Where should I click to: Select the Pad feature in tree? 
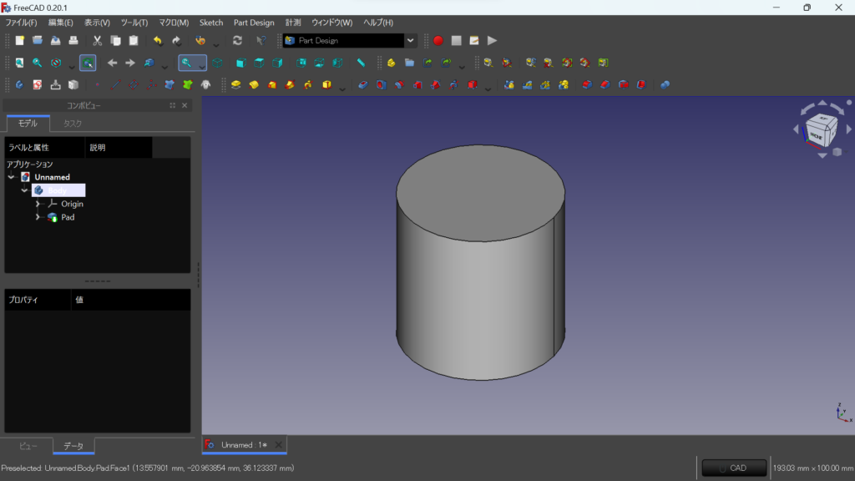[68, 217]
